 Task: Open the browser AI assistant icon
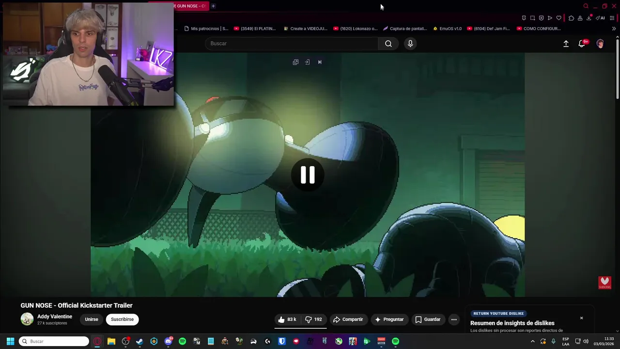click(x=601, y=18)
